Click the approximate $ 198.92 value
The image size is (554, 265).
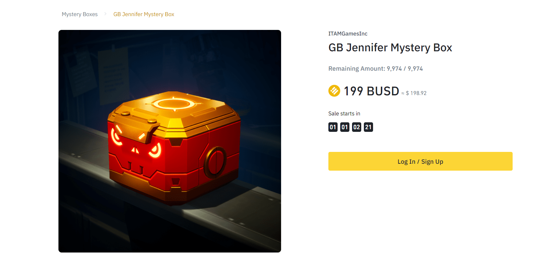pos(414,93)
